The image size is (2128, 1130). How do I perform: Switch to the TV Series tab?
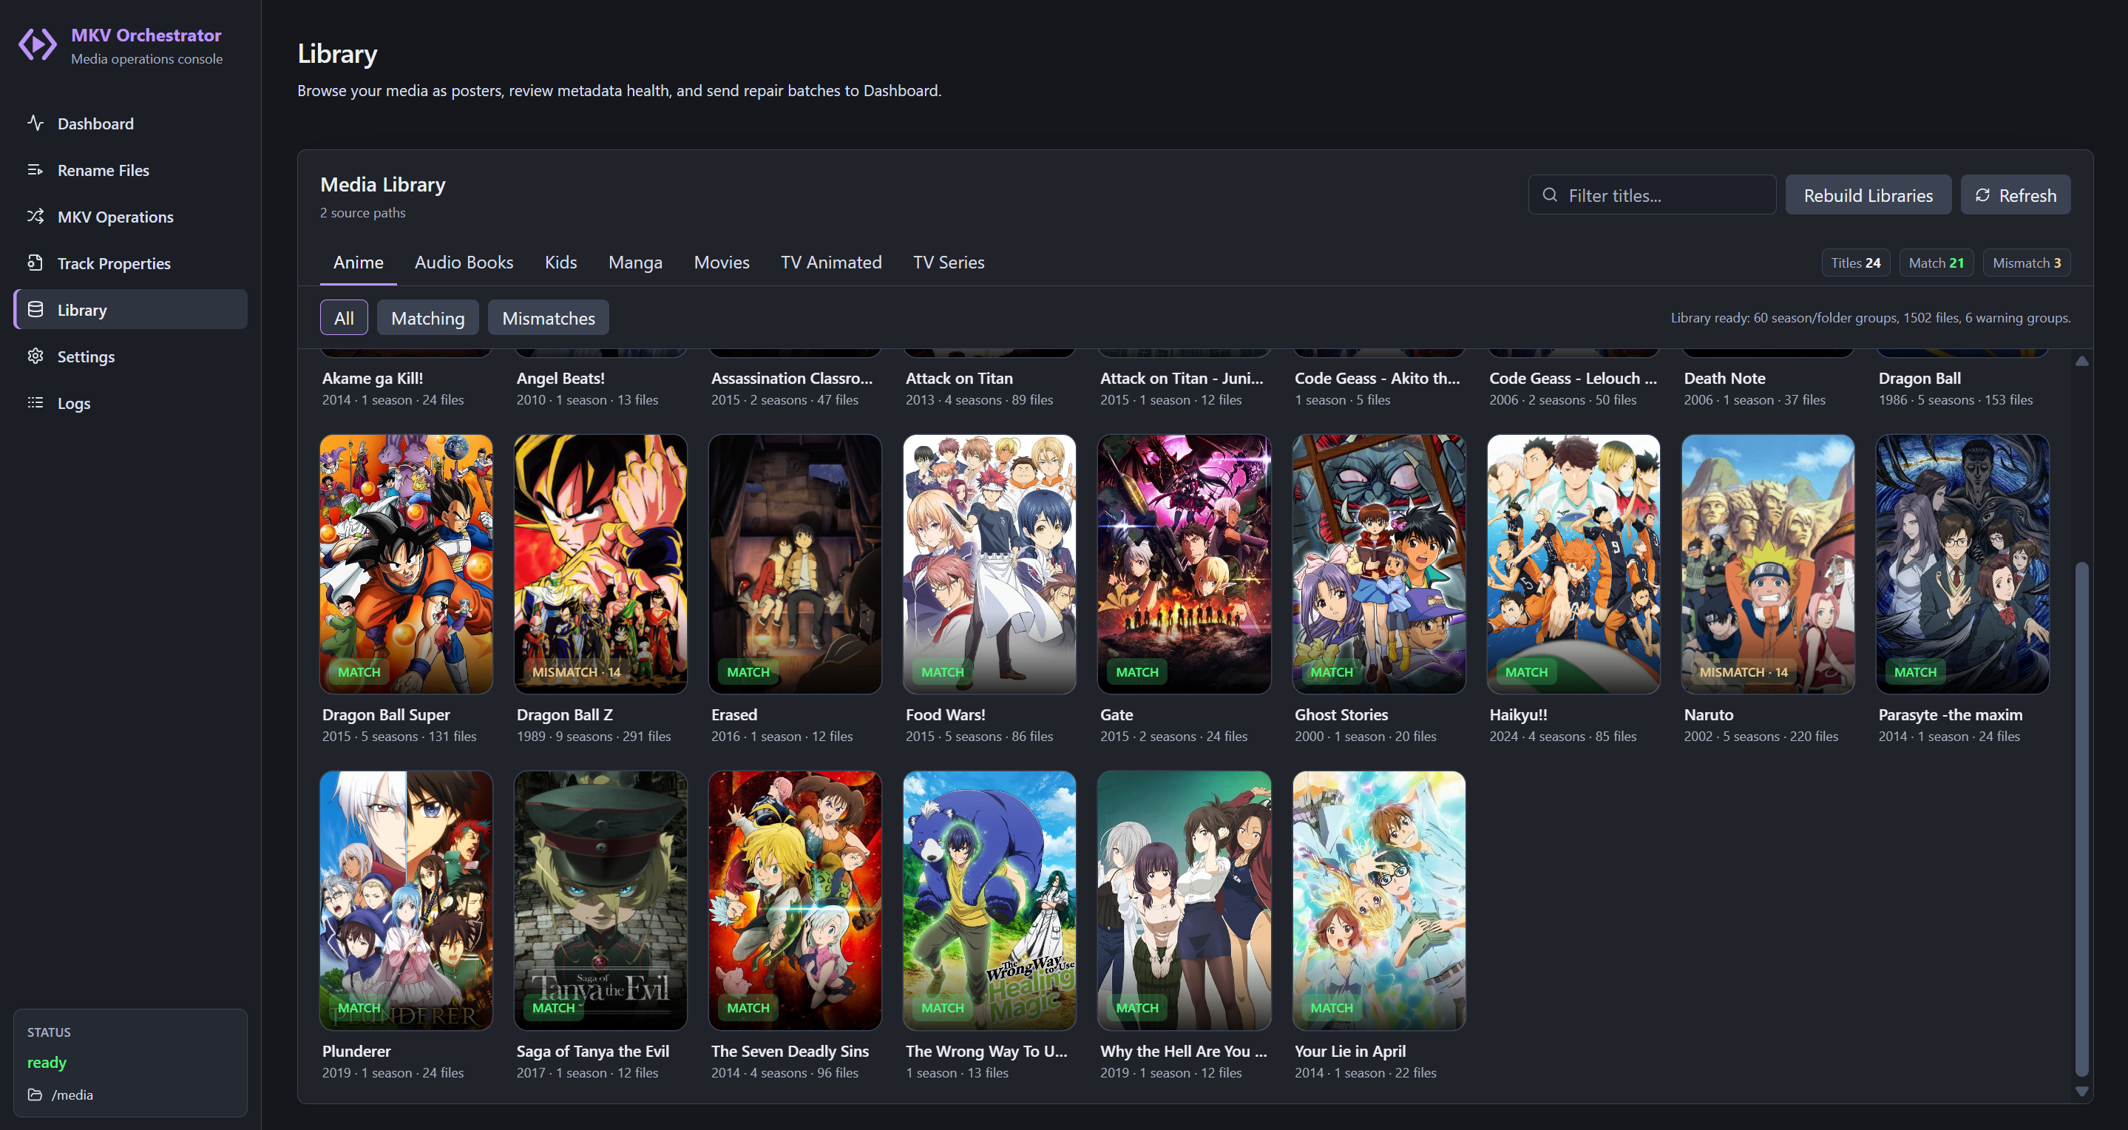pos(949,262)
